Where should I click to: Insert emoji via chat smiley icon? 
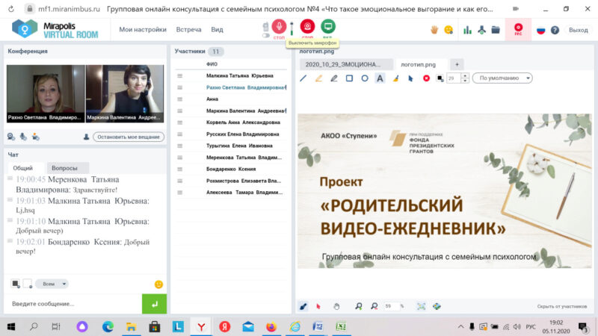[x=158, y=284]
